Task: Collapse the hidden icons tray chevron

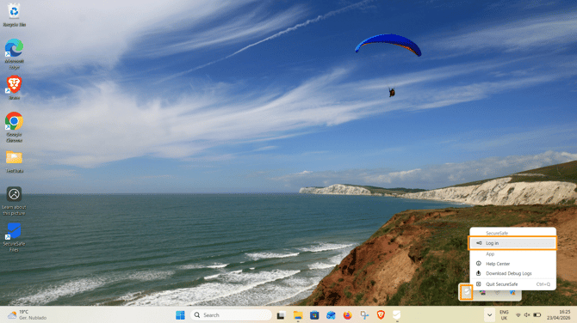Action: tap(489, 315)
